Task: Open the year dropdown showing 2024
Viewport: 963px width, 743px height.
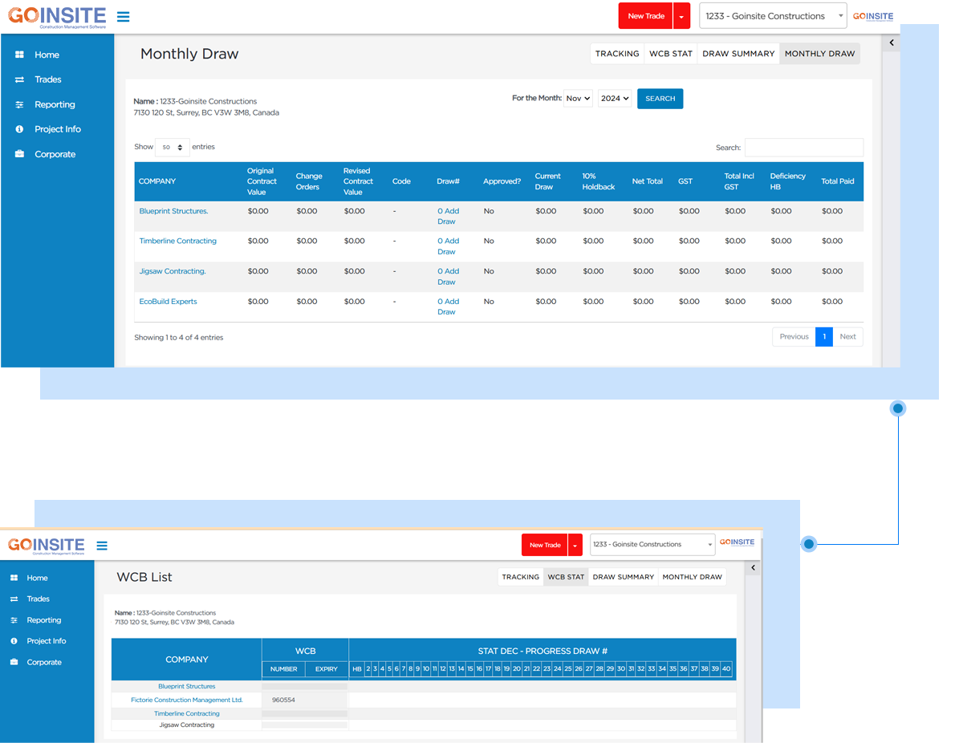Action: [614, 98]
